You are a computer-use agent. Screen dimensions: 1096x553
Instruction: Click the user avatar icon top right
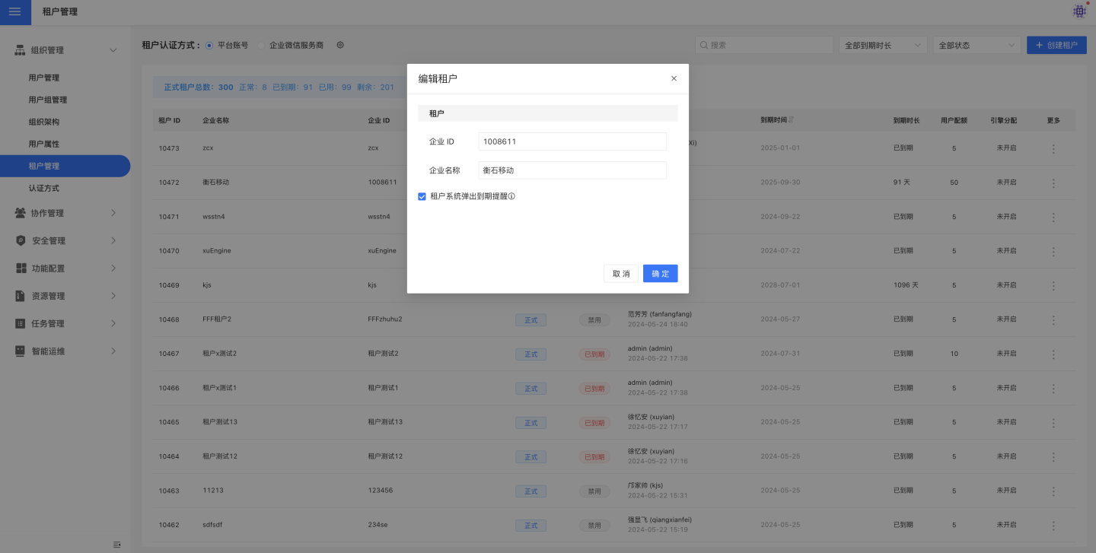(x=1079, y=11)
